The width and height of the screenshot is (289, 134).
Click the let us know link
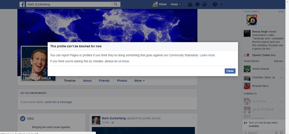point(122,61)
